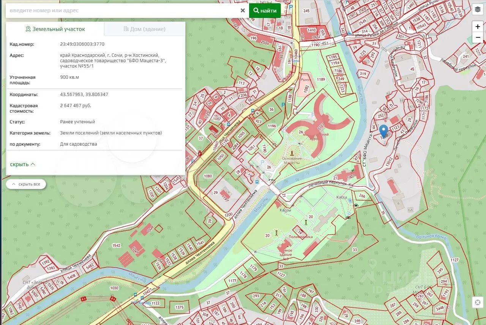
Task: Click the blue location marker pin
Action: (x=383, y=131)
